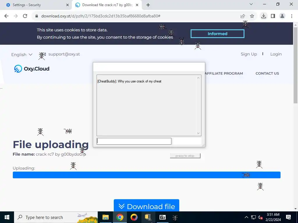Click the blue uploading progress bar
Screen dimensions: 298x223
point(147,175)
